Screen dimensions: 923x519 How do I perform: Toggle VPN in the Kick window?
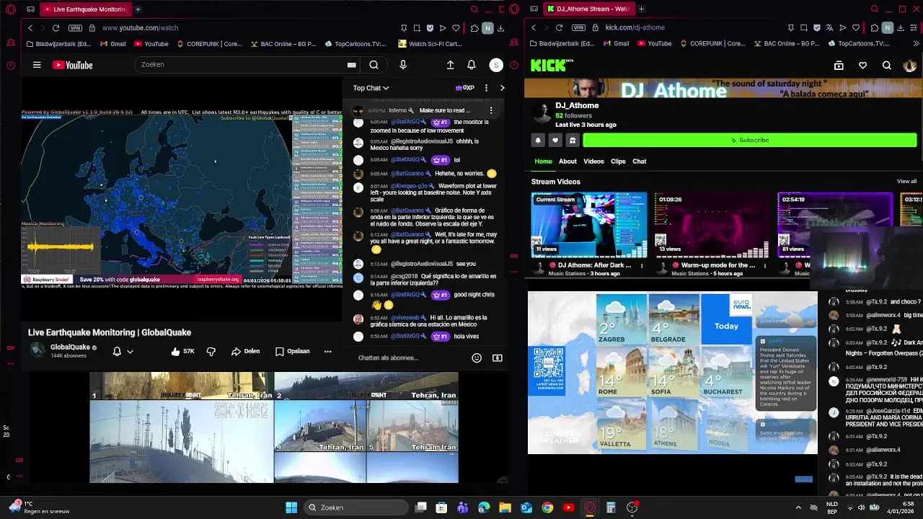click(578, 28)
